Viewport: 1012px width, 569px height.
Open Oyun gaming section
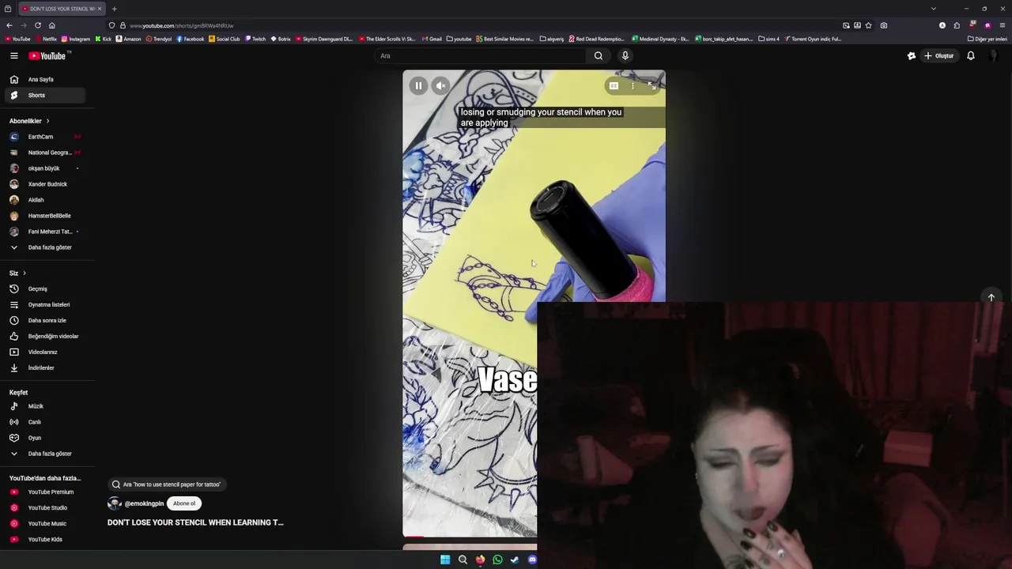pos(43,438)
